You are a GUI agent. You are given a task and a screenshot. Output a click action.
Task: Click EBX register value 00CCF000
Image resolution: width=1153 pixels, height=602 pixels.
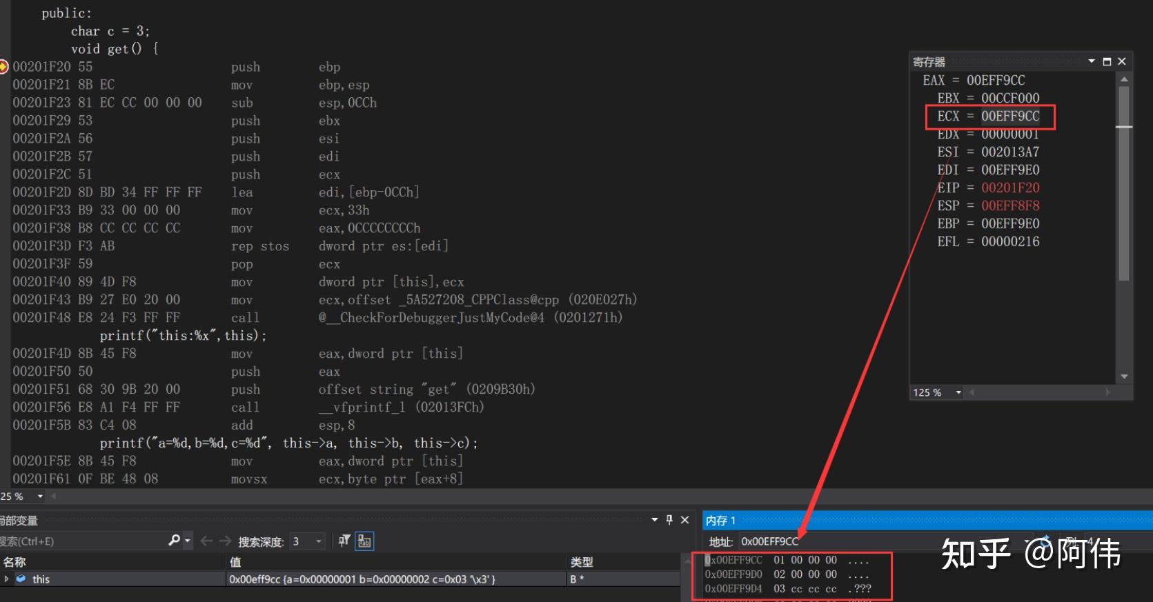[x=1010, y=98]
